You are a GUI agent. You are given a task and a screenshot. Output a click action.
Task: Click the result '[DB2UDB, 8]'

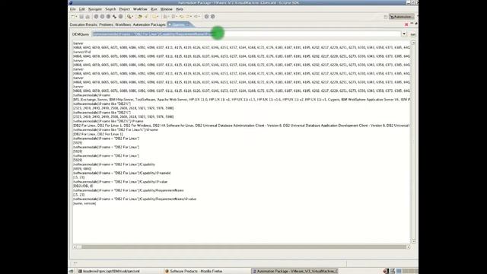pos(83,186)
